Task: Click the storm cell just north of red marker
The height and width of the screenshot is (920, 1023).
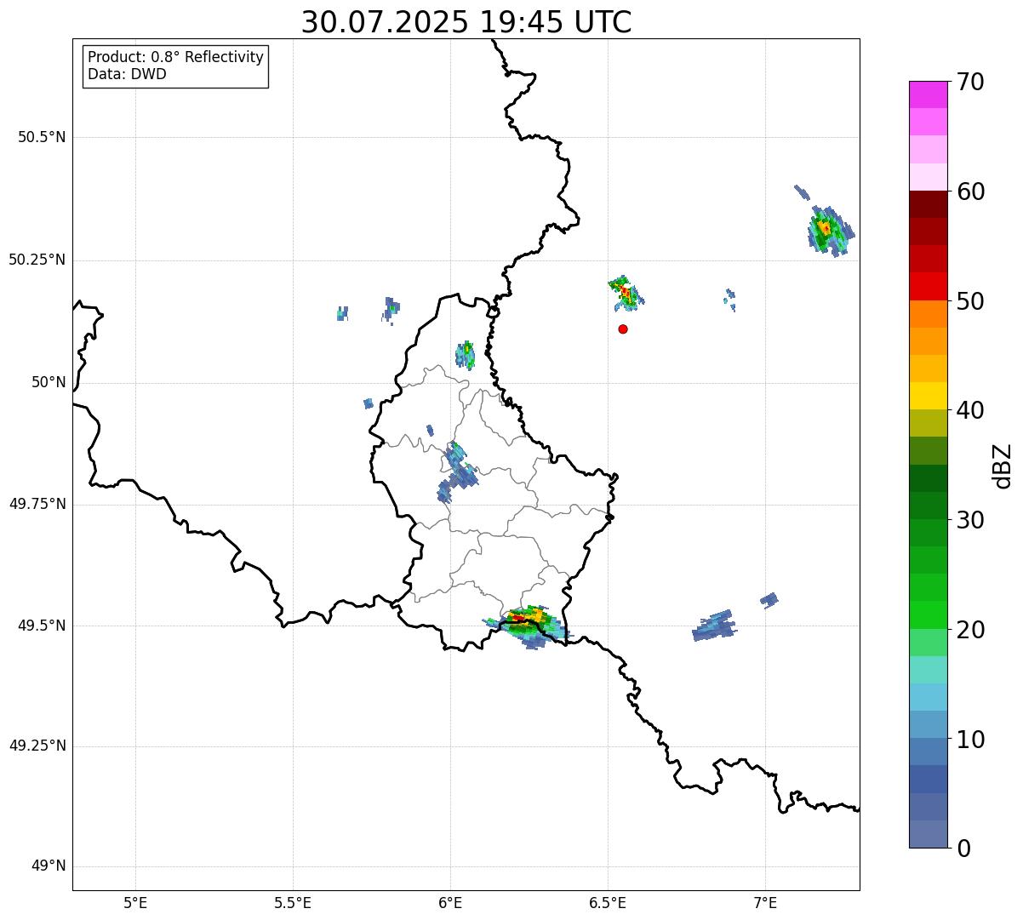Action: pyautogui.click(x=626, y=293)
